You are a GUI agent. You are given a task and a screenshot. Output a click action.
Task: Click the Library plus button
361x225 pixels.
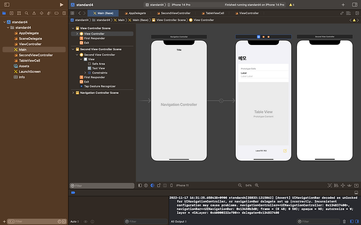point(342,4)
